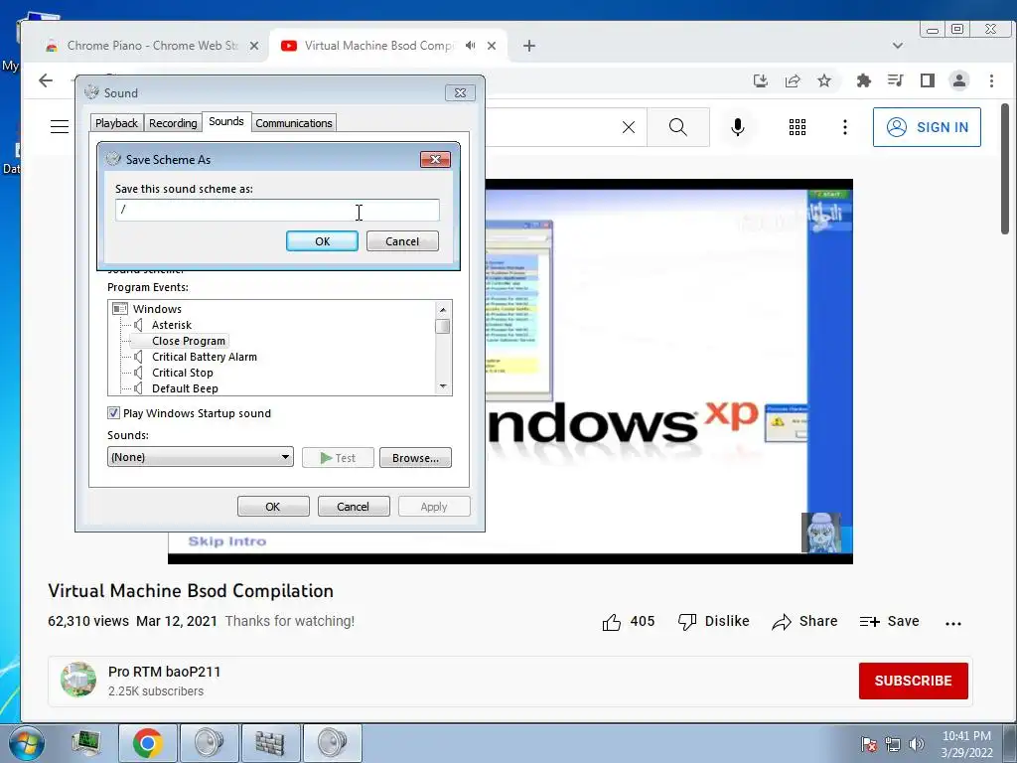Click the sound scheme name field

277,210
